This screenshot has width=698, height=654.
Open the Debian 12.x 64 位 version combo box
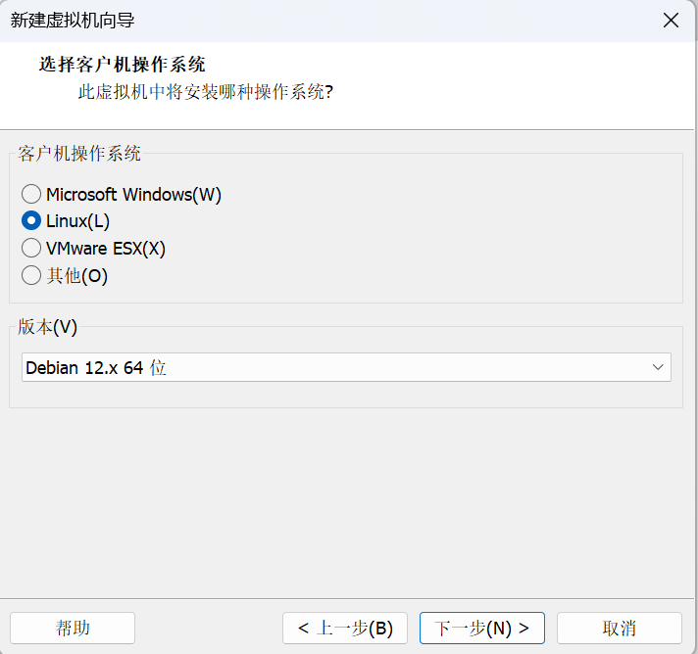[x=346, y=367]
